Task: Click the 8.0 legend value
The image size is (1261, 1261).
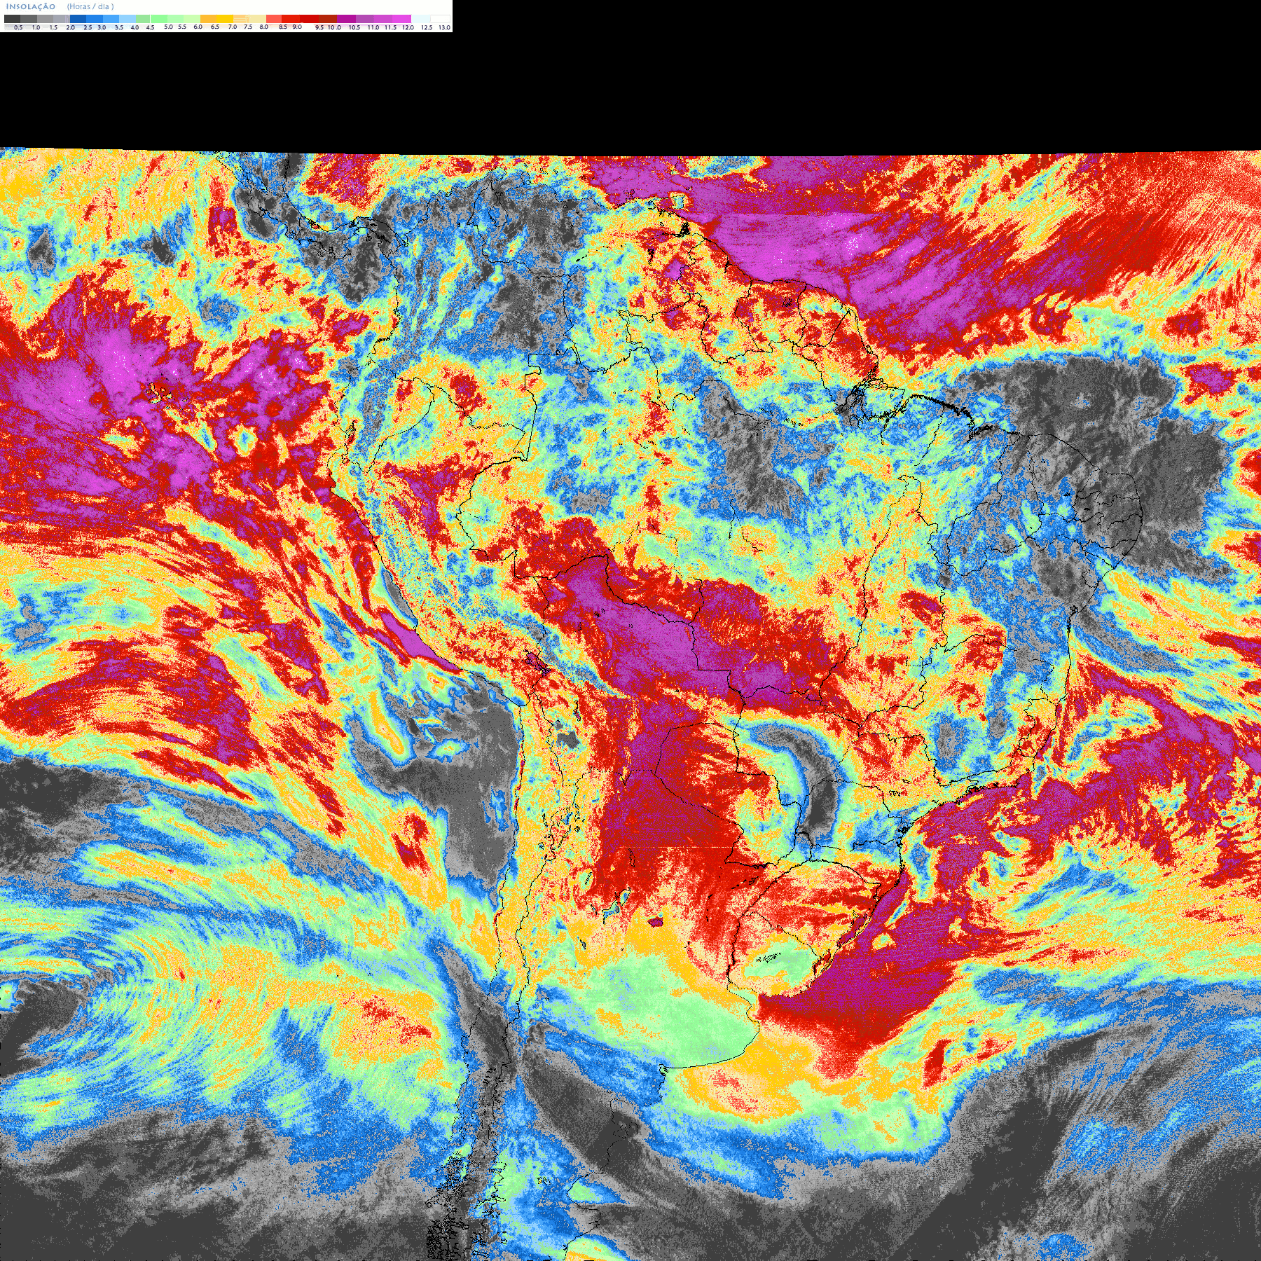Action: point(263,27)
